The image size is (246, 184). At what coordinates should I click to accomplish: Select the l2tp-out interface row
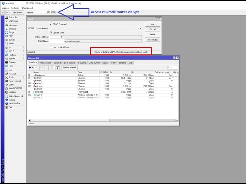pyautogui.click(x=103, y=92)
